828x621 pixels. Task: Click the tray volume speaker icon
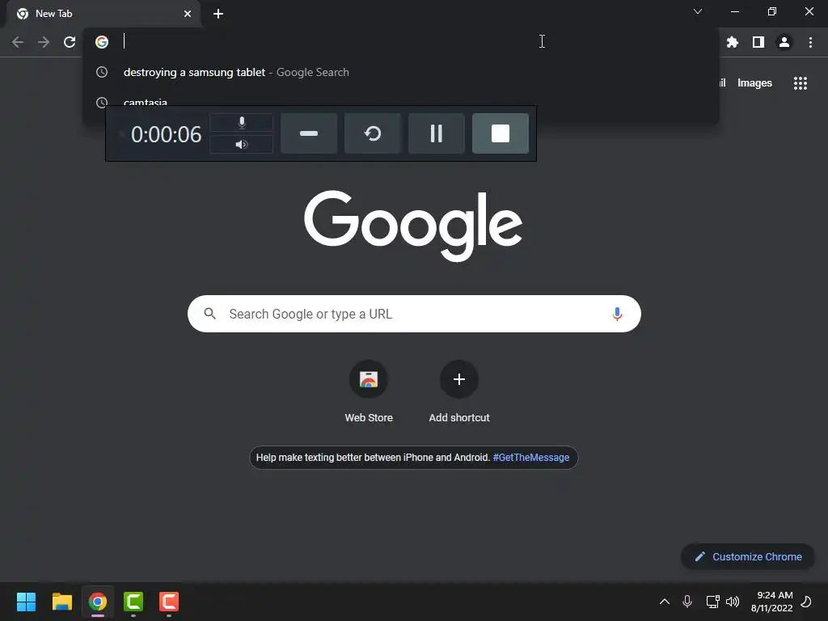coord(733,602)
